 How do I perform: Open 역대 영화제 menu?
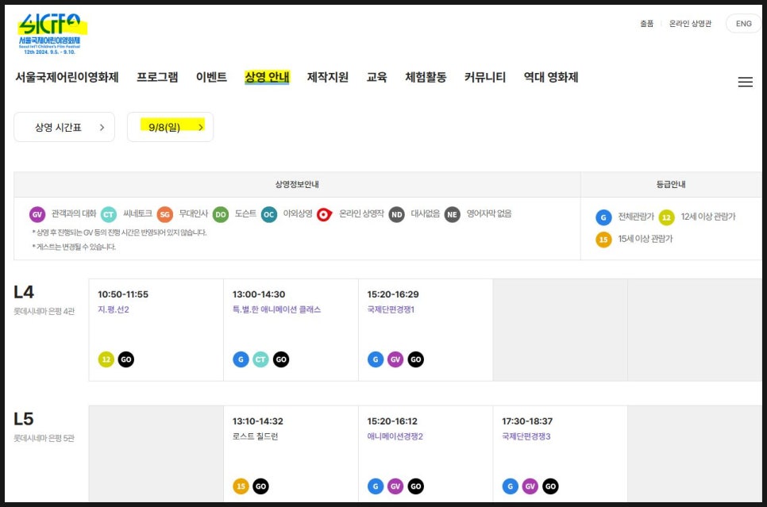(551, 77)
